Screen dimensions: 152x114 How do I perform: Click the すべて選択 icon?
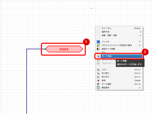click(98, 84)
